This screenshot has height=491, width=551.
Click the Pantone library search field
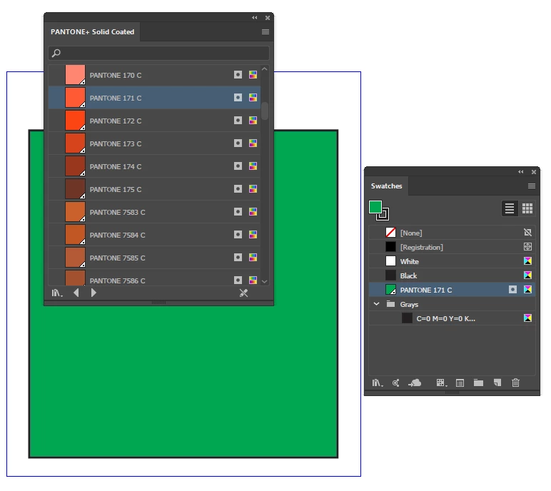pyautogui.click(x=159, y=53)
